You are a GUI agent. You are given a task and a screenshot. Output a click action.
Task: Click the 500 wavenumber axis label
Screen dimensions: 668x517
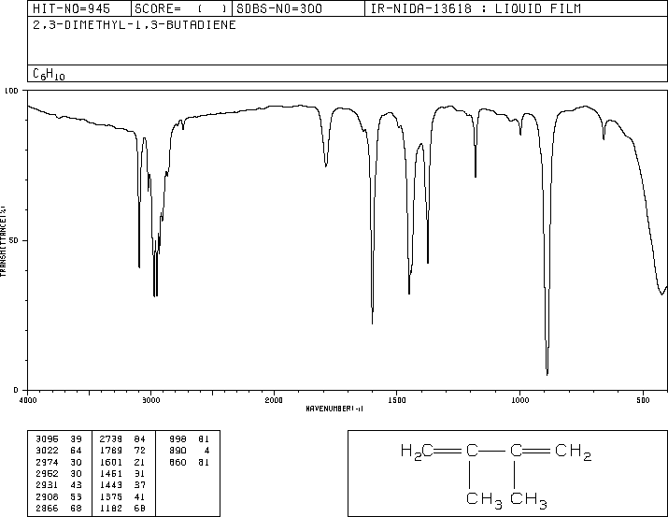[643, 400]
